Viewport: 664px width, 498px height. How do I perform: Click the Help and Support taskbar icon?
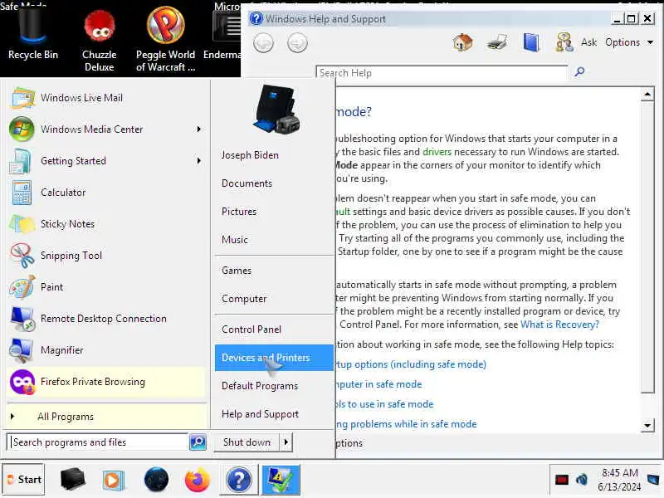pos(239,480)
